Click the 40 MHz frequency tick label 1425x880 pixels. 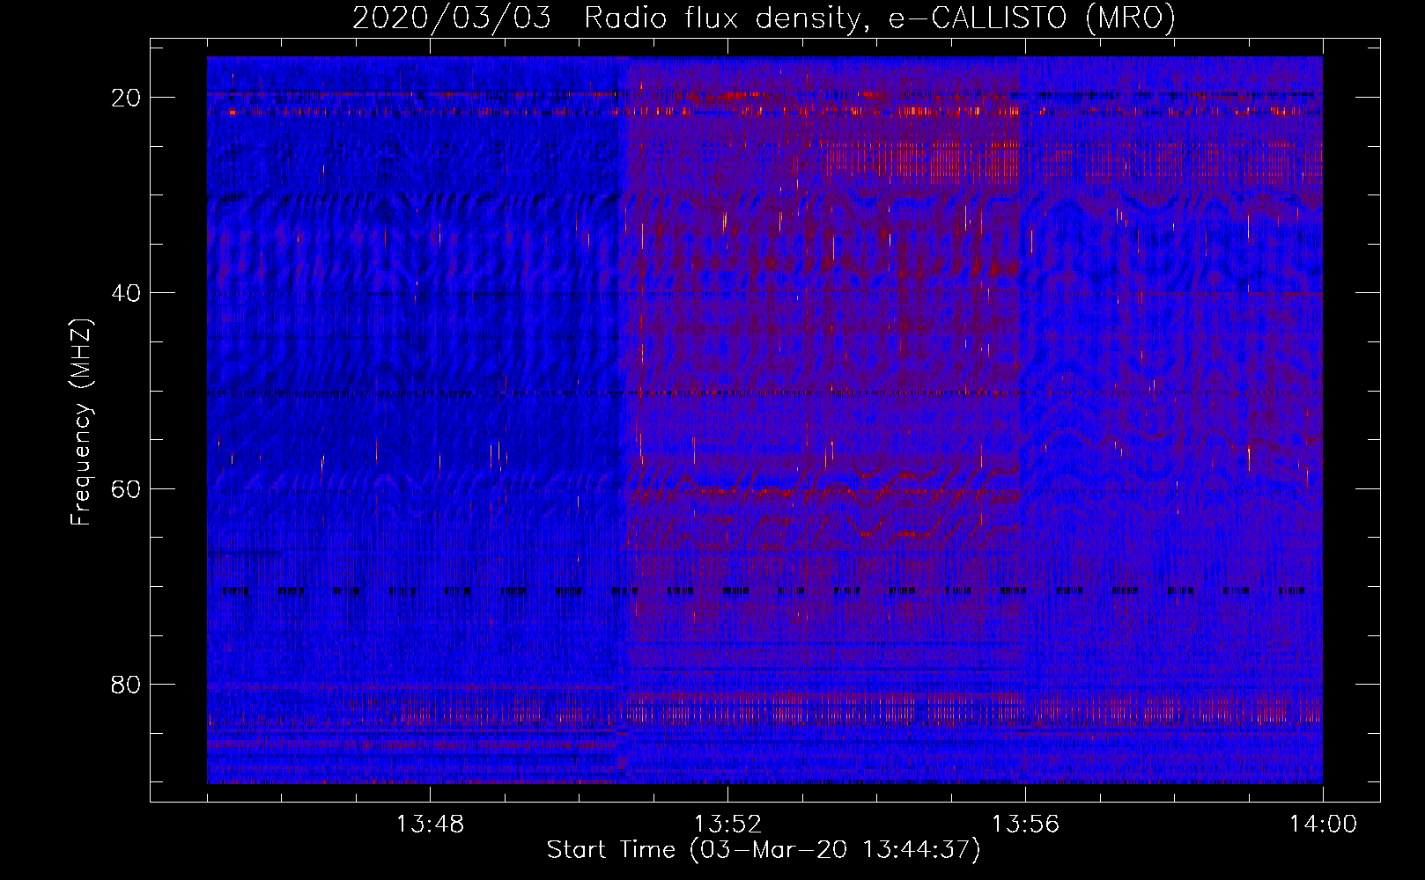point(127,293)
